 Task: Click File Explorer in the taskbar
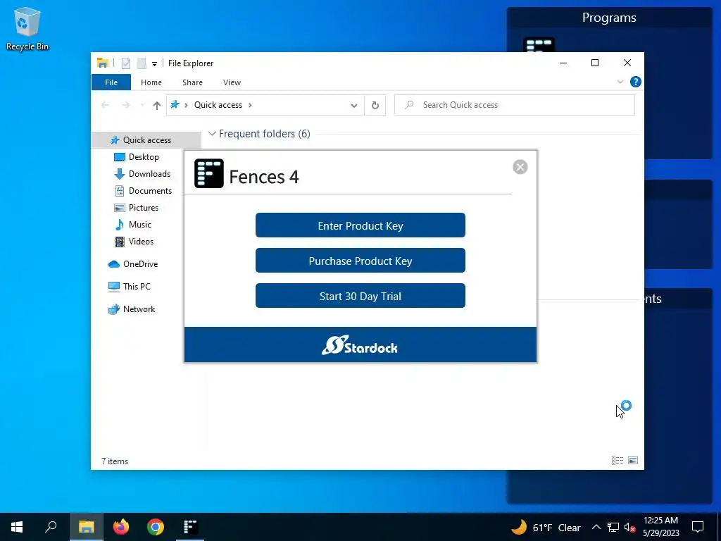click(87, 527)
